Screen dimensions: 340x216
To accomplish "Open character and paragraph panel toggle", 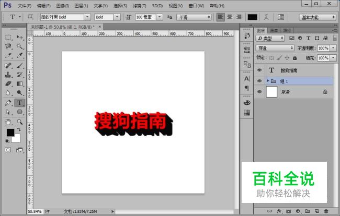I will pyautogui.click(x=281, y=17).
